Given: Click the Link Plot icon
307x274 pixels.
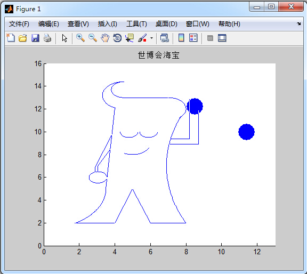Looking at the screenshot, I should tap(165, 38).
